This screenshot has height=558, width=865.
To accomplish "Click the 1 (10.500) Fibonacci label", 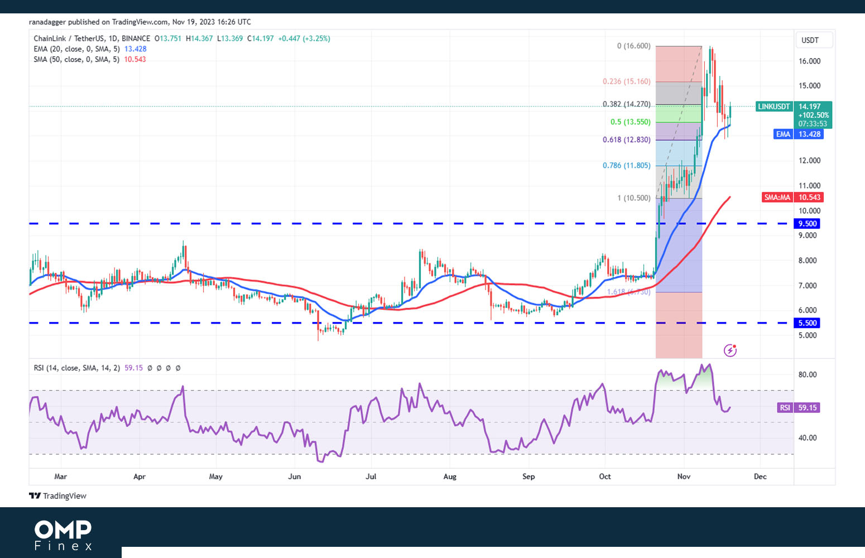I will 633,198.
